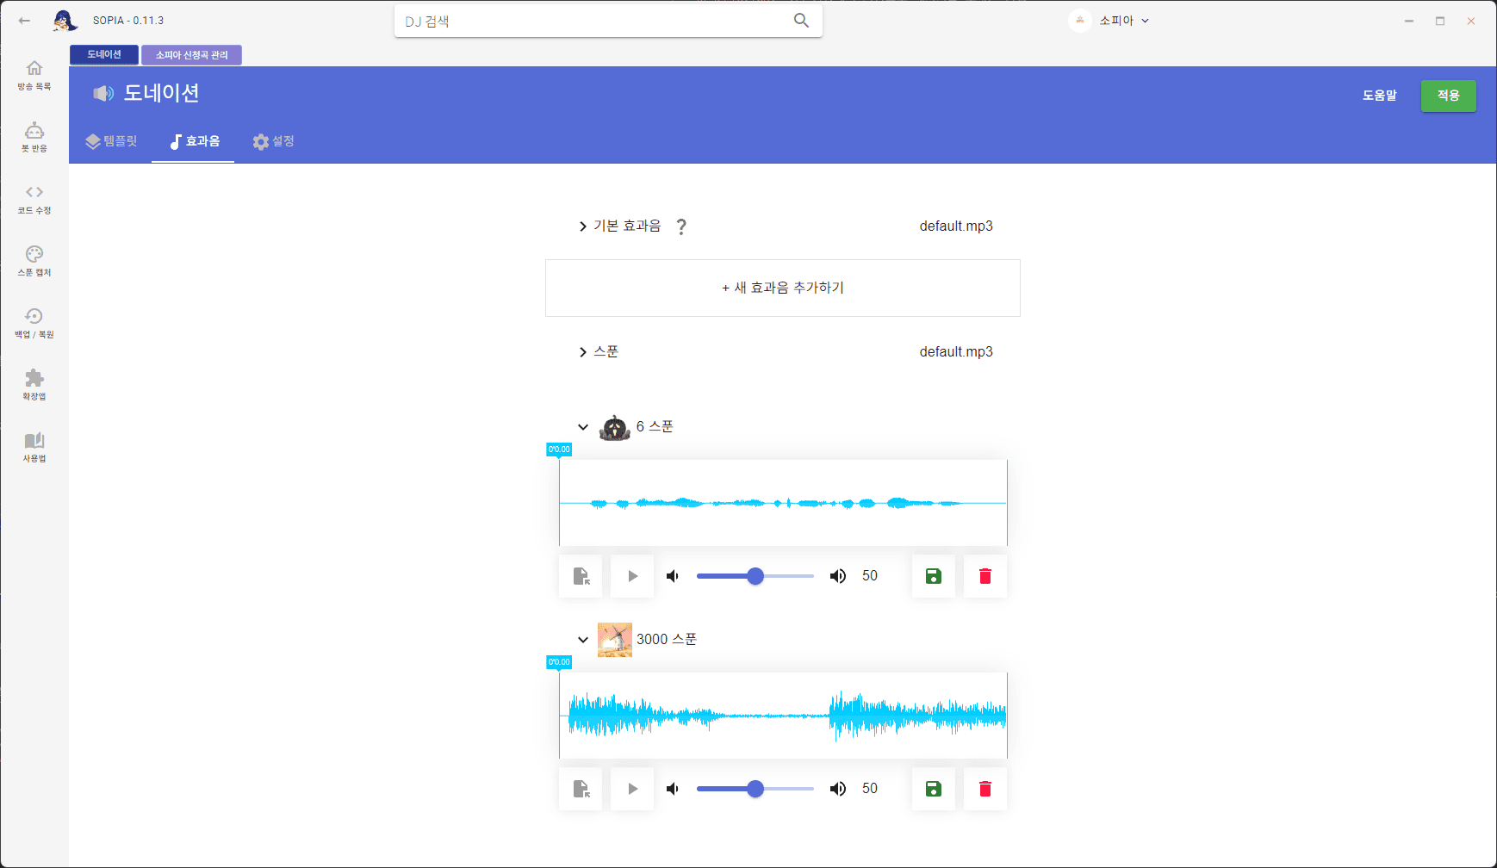Expand the 기본 효과음 section
The width and height of the screenshot is (1497, 868).
pyautogui.click(x=583, y=226)
